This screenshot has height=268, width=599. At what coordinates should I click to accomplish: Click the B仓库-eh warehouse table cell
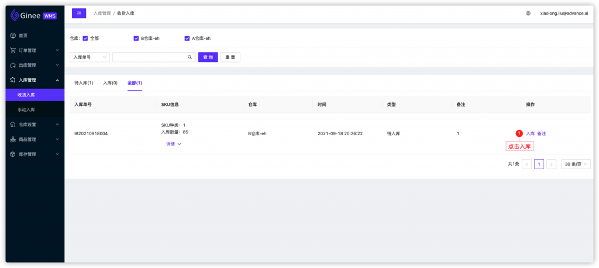click(257, 134)
